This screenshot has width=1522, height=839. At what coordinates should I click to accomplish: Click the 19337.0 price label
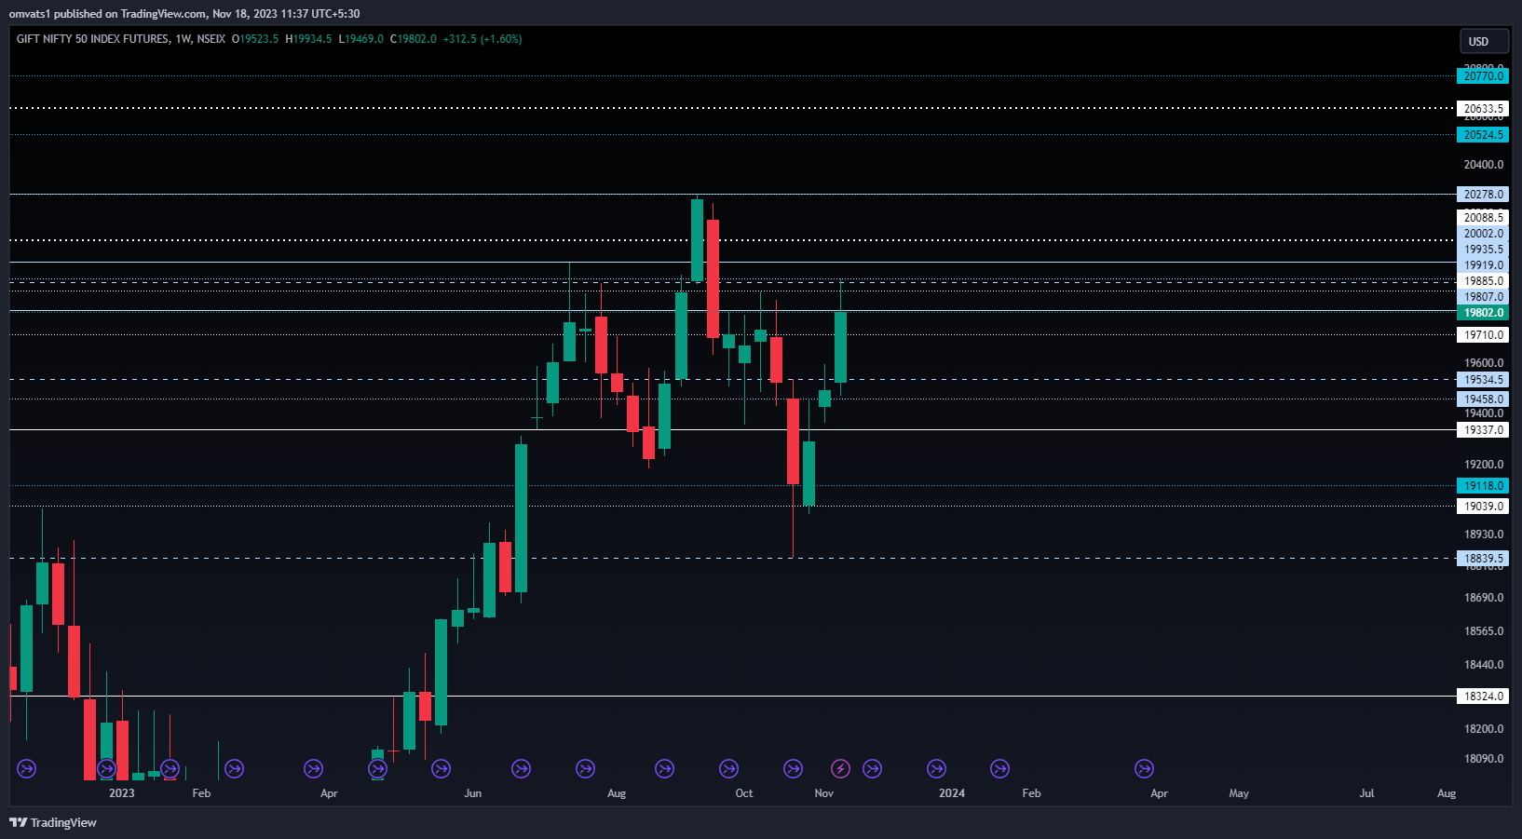point(1483,430)
